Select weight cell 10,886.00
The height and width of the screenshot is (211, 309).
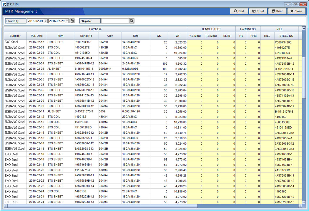[x=177, y=191]
